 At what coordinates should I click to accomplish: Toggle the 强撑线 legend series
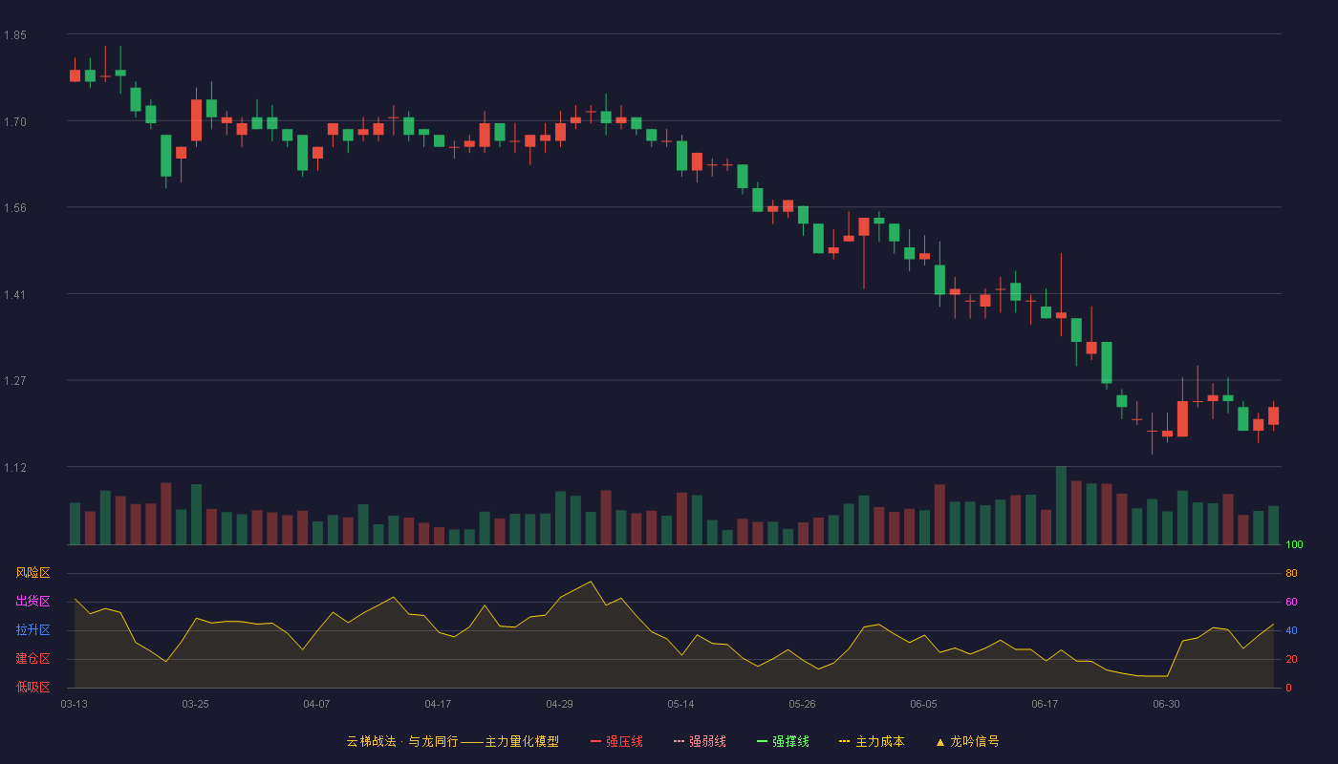[783, 741]
